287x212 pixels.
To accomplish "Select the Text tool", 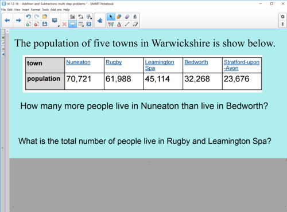I will 119,24.
